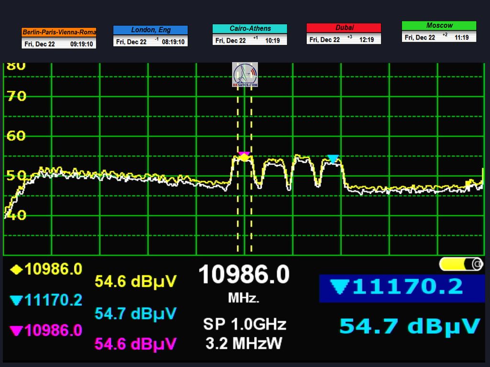The height and width of the screenshot is (367, 490).
Task: Select the highlighted 11170.2 marker frequency box
Action: (402, 288)
